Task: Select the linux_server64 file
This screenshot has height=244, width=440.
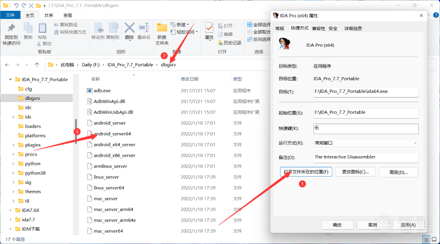Action: point(109,188)
